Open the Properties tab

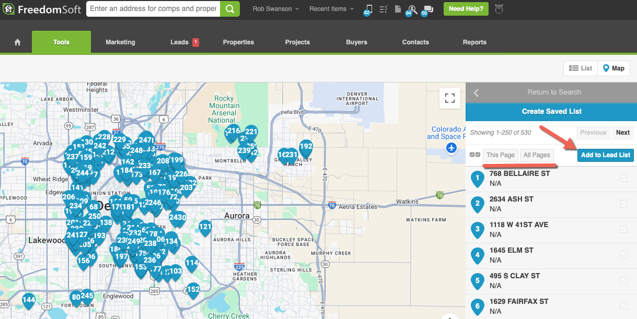(238, 42)
